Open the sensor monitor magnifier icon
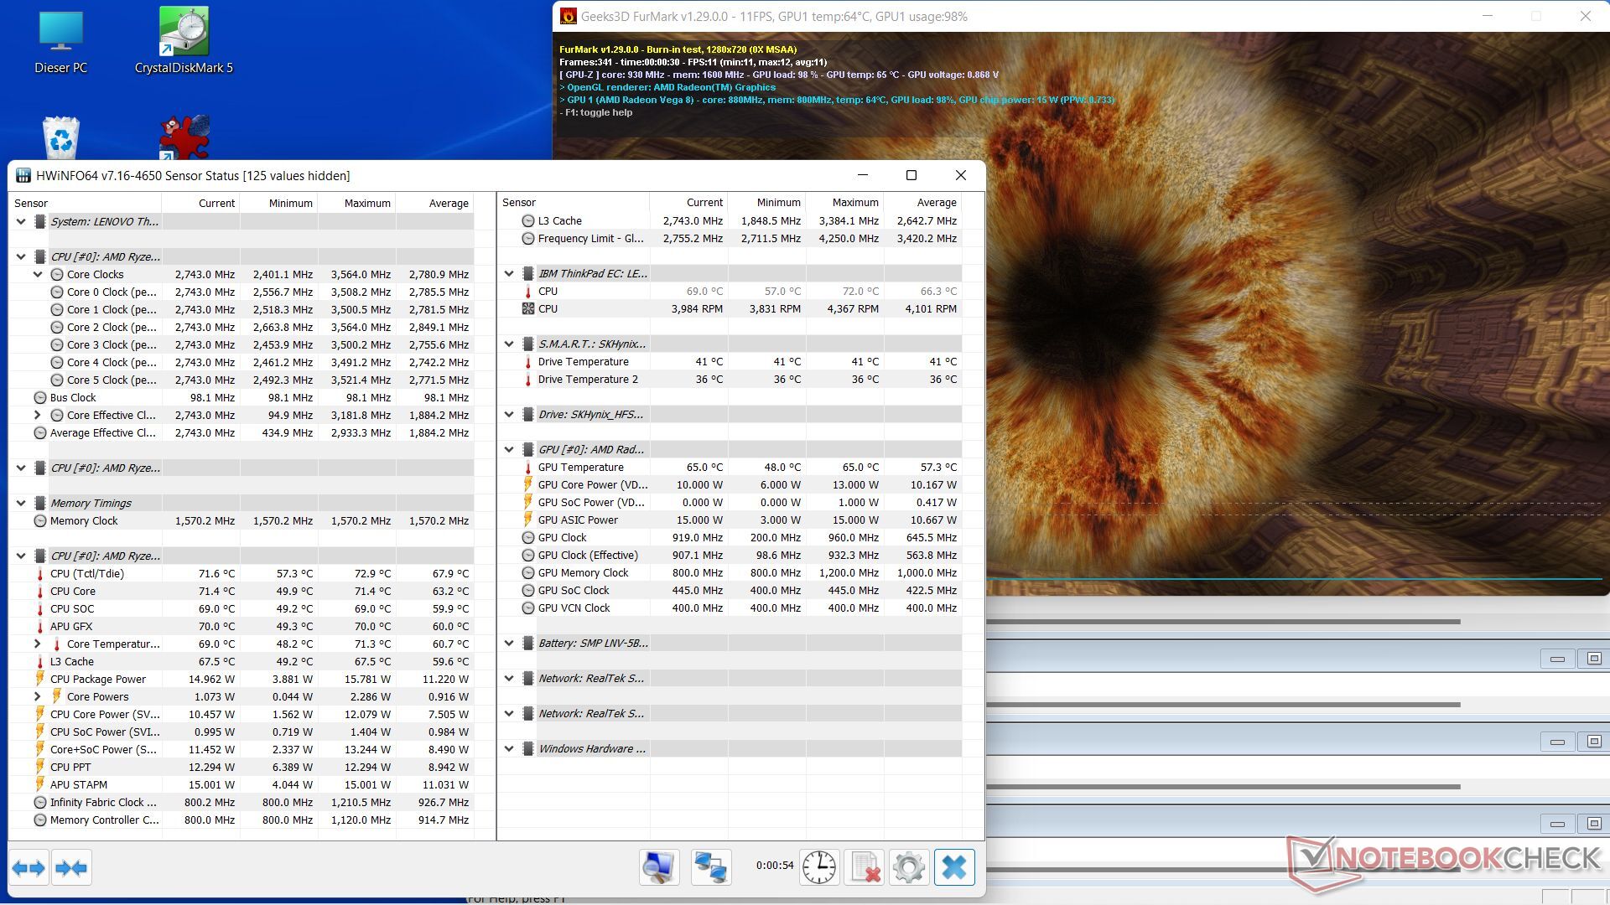1610x905 pixels. pyautogui.click(x=659, y=867)
